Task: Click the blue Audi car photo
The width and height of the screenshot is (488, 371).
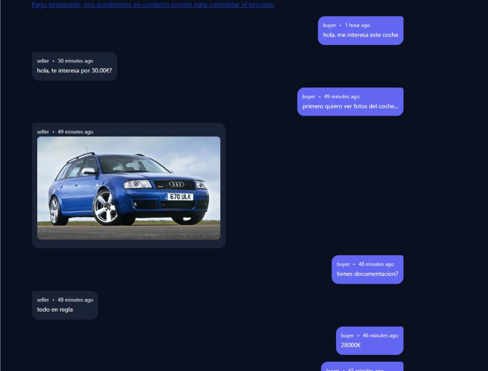Action: 129,188
